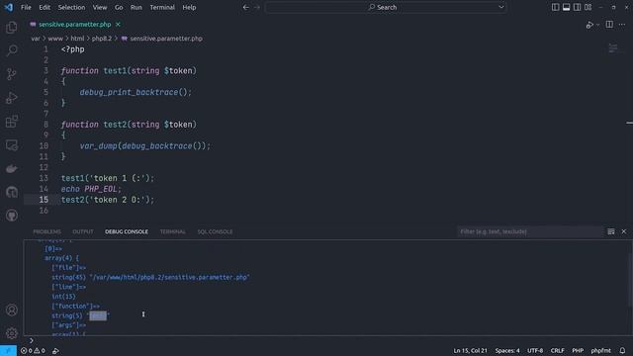This screenshot has width=633, height=356.
Task: Open the View menu
Action: [100, 7]
